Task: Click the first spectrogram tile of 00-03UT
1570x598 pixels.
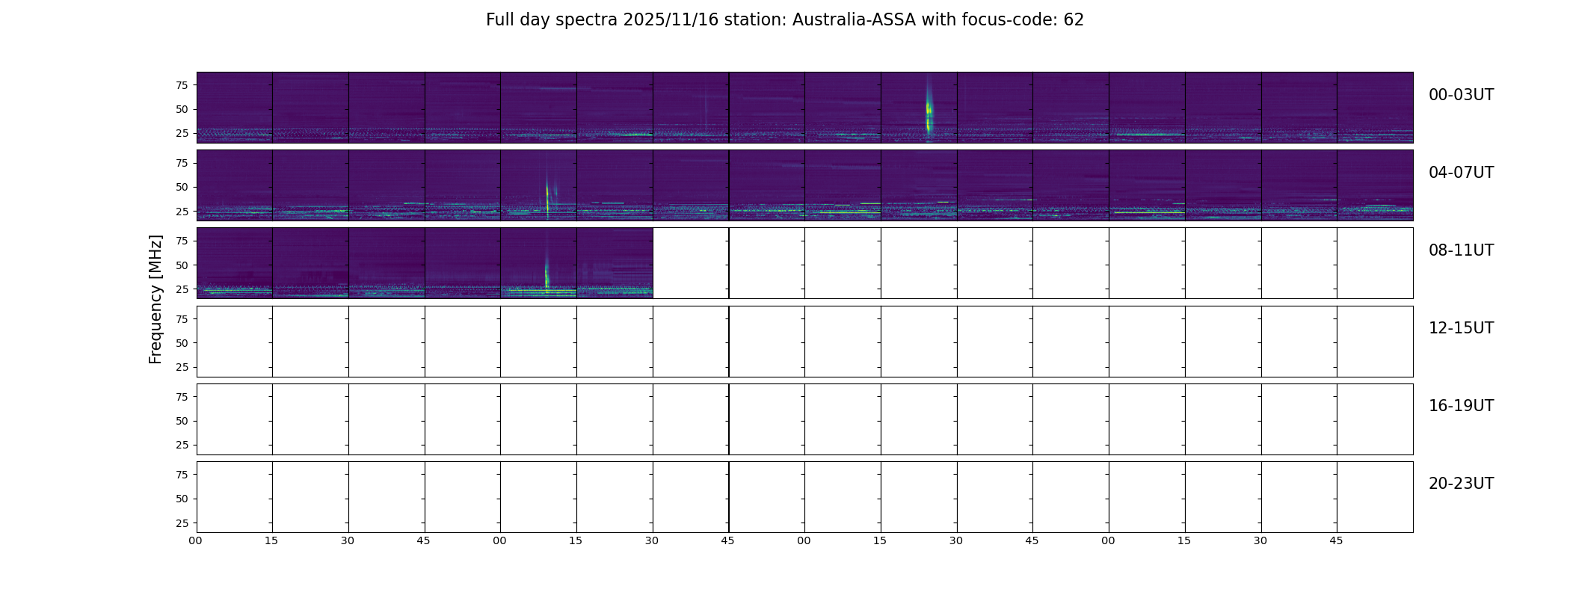Action: [x=235, y=107]
